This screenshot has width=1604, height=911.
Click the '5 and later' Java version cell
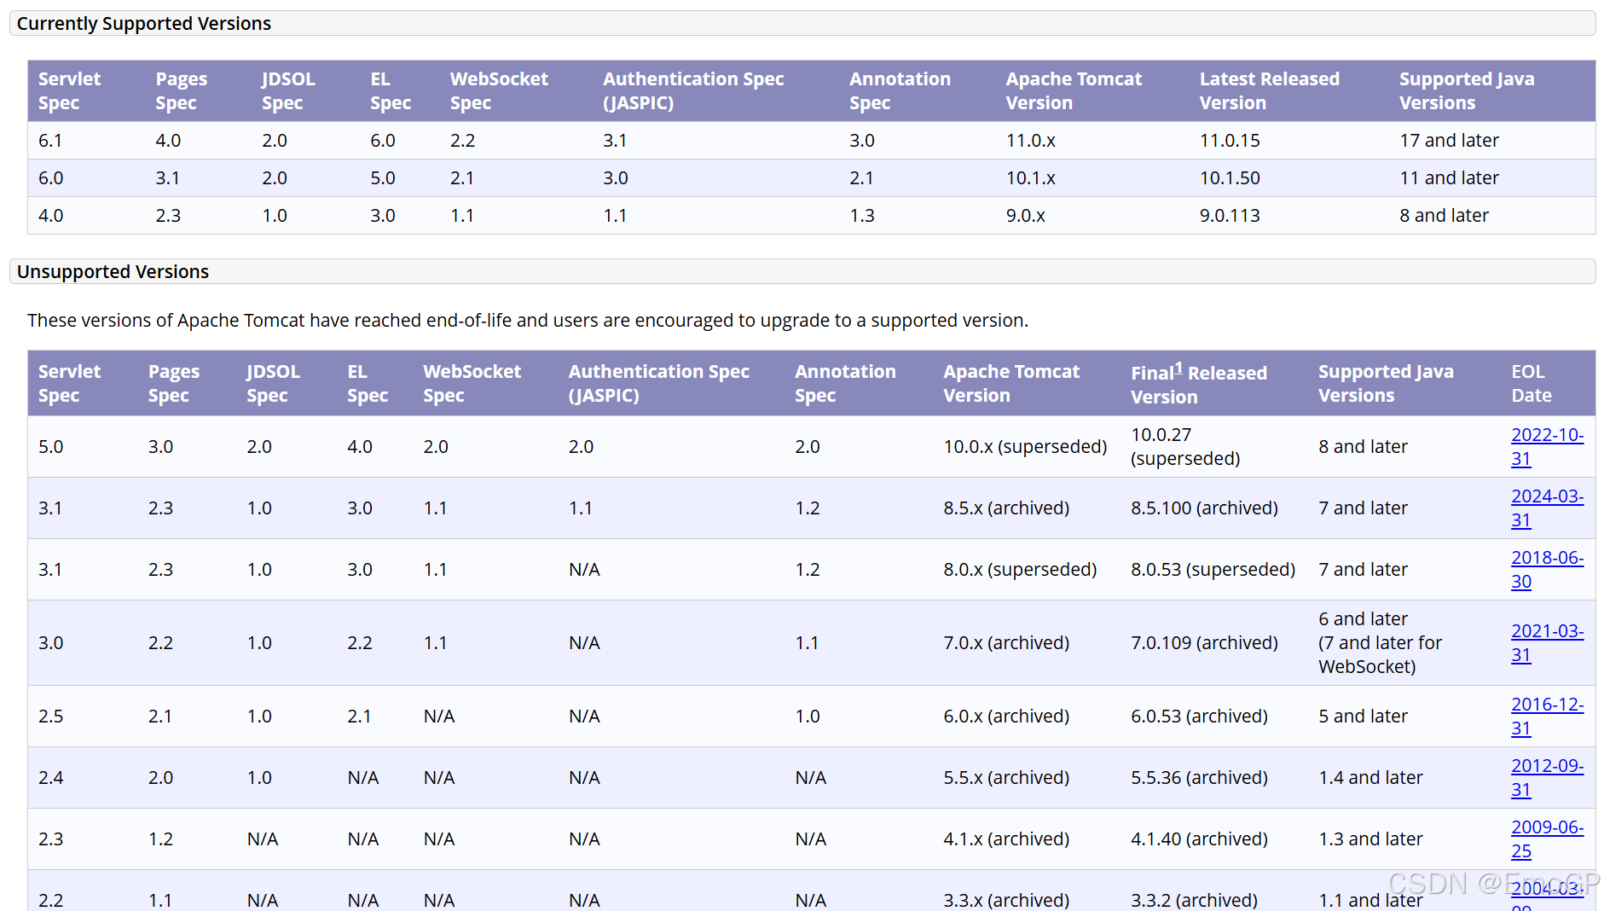point(1363,717)
